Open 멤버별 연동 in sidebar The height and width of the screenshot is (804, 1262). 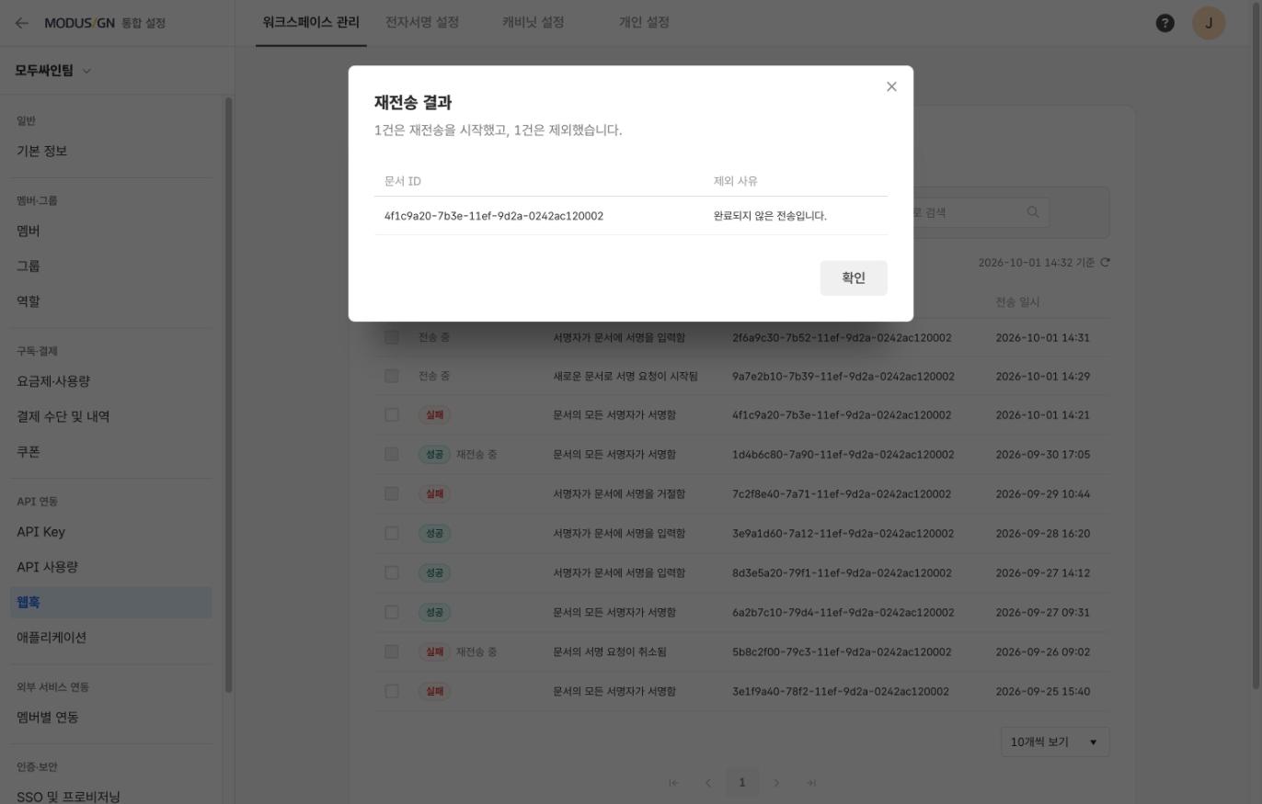pyautogui.click(x=111, y=718)
